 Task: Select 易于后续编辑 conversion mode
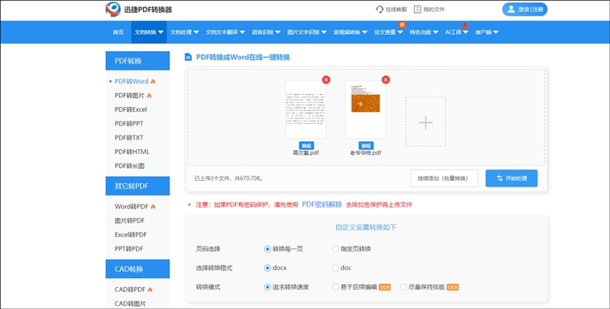(x=335, y=287)
